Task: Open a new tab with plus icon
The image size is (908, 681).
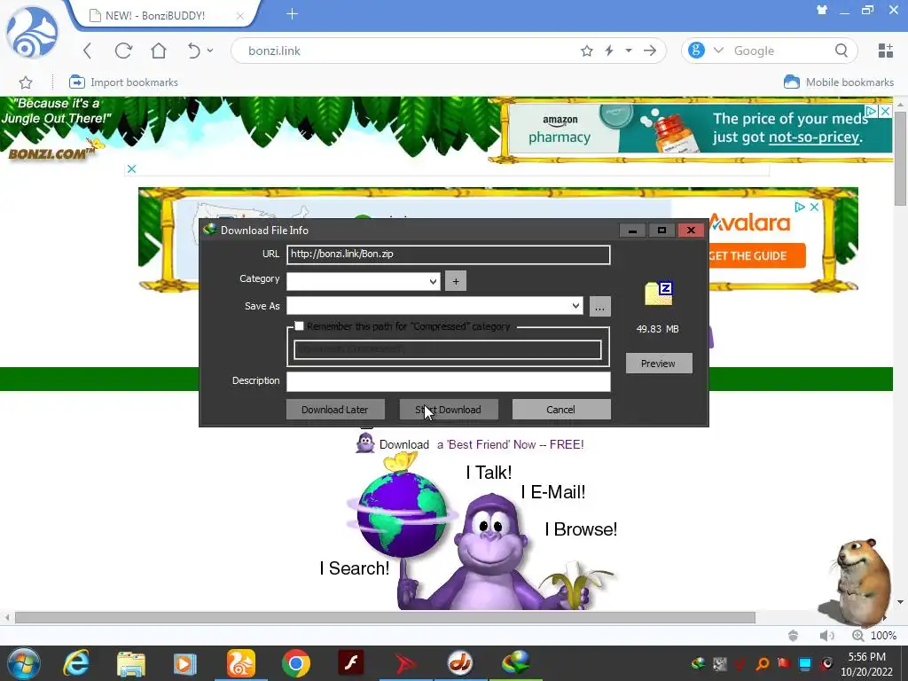Action: 292,14
